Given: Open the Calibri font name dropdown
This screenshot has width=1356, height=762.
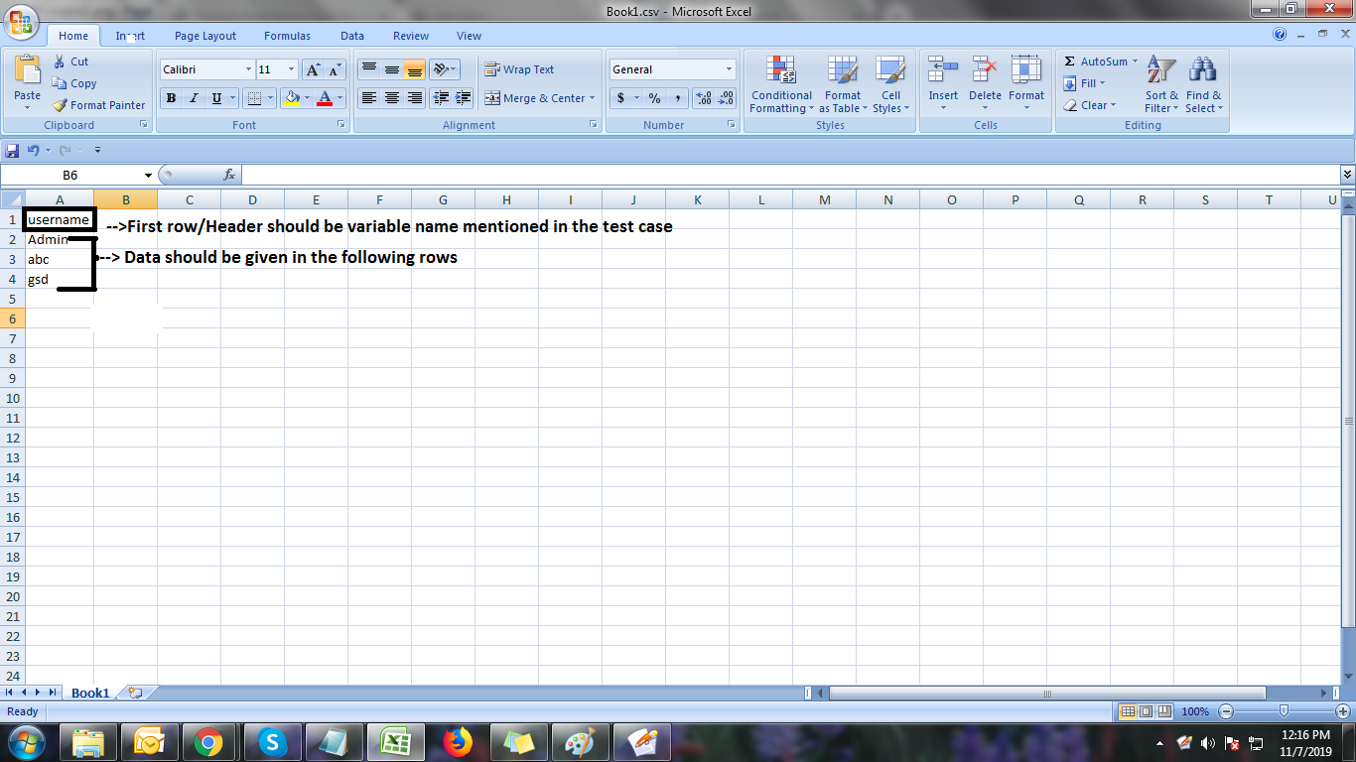Looking at the screenshot, I should [248, 69].
